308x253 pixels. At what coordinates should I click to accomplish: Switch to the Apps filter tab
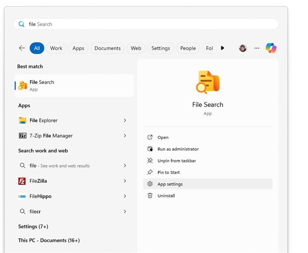pos(78,48)
